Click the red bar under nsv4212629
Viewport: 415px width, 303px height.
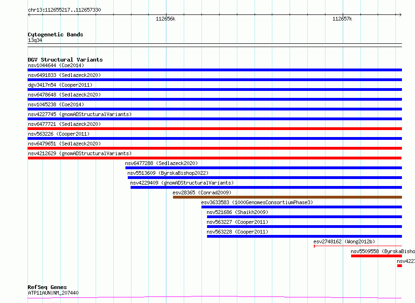pyautogui.click(x=214, y=158)
